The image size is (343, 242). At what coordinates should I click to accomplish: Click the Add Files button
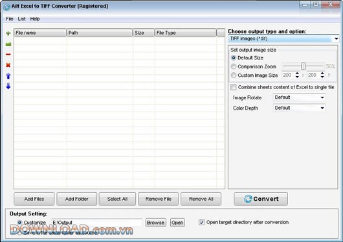pos(34,199)
